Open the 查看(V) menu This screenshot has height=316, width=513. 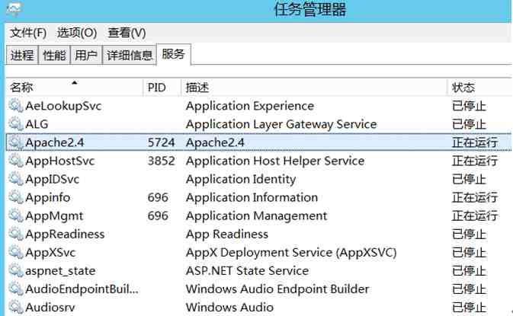(127, 33)
